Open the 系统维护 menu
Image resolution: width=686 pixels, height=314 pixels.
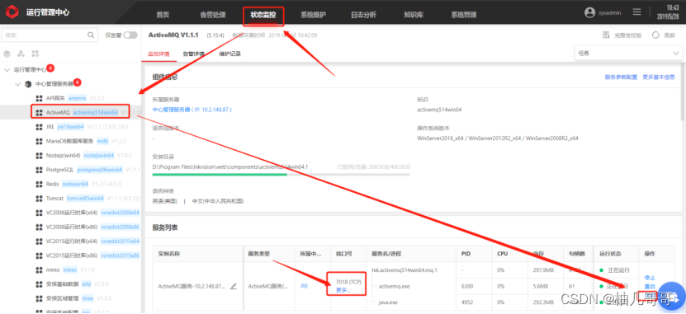(x=313, y=14)
